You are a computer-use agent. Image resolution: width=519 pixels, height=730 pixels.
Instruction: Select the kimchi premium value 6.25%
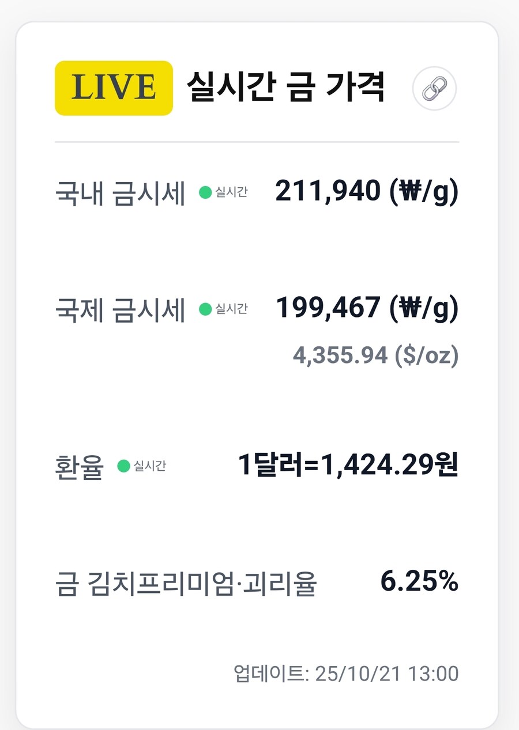[x=420, y=582]
